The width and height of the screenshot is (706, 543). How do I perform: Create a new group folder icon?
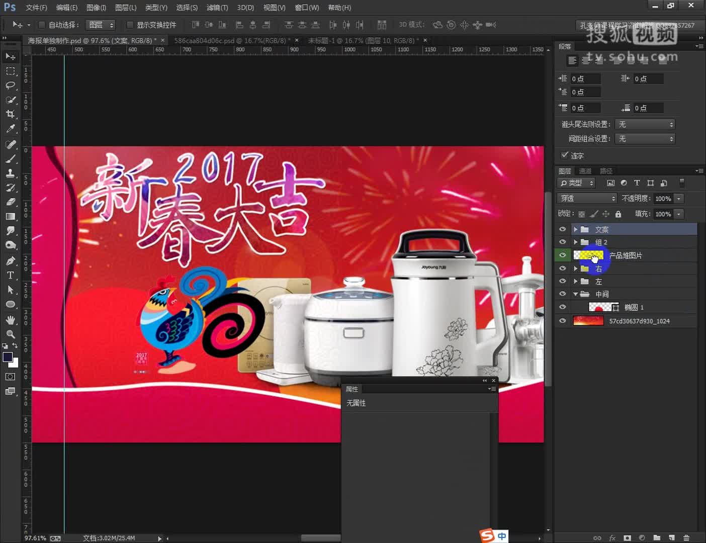657,537
